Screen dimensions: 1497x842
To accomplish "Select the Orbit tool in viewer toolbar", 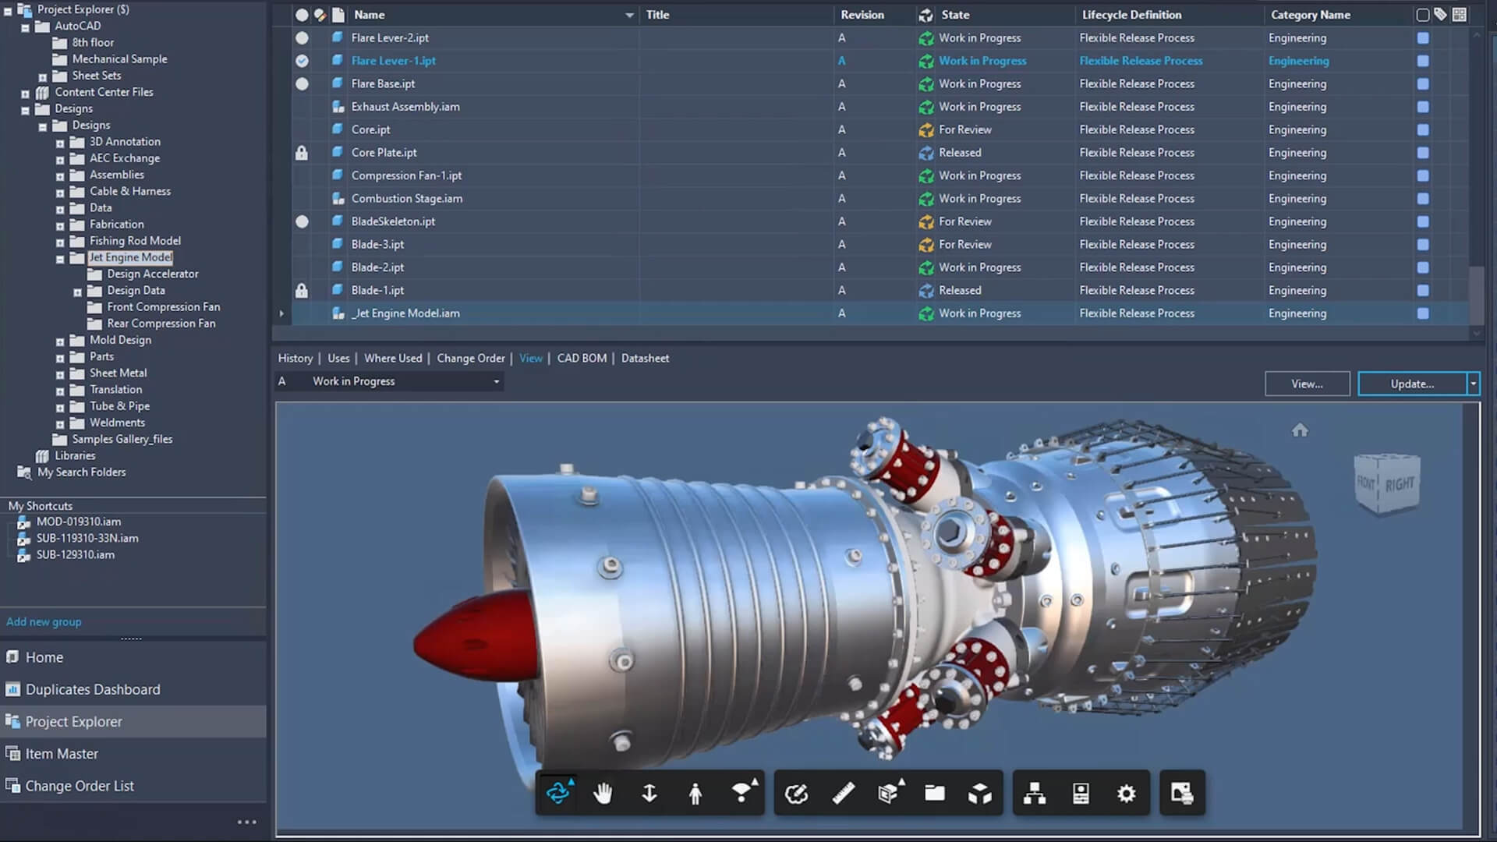I will 558,794.
